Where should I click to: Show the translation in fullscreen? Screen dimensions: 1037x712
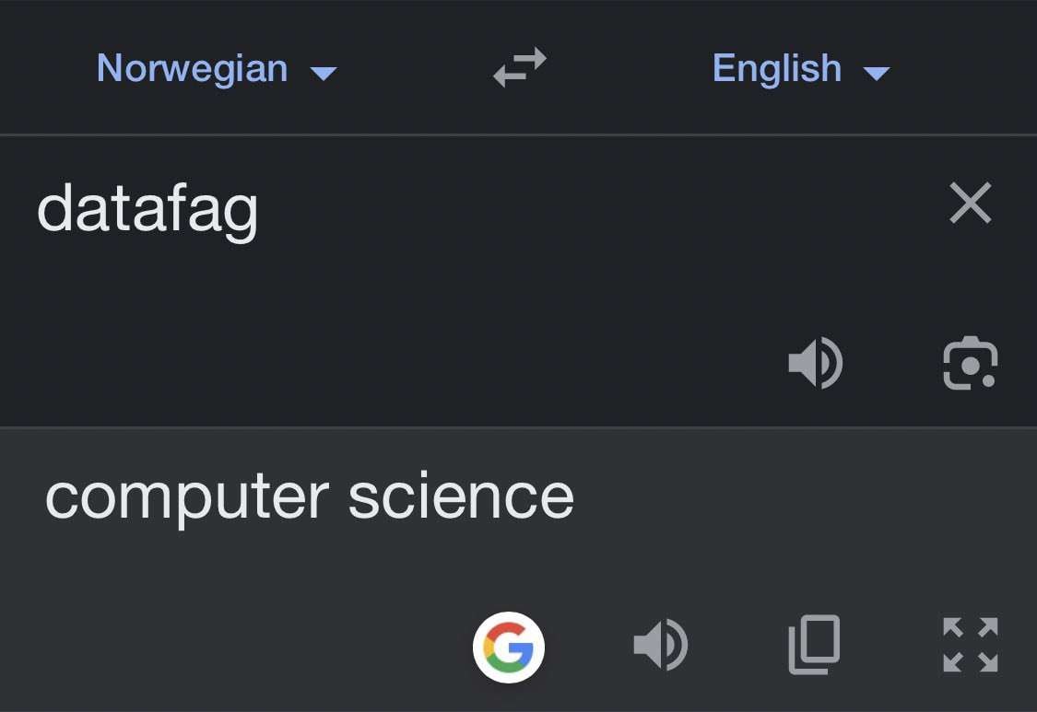(970, 644)
